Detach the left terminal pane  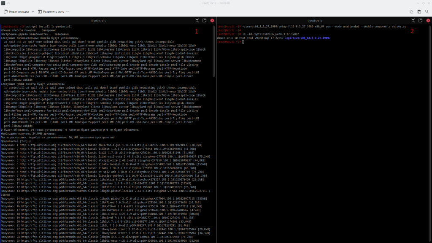[205, 20]
